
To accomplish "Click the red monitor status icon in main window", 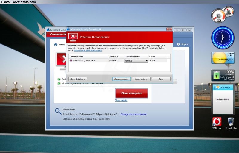I will point(61,61).
